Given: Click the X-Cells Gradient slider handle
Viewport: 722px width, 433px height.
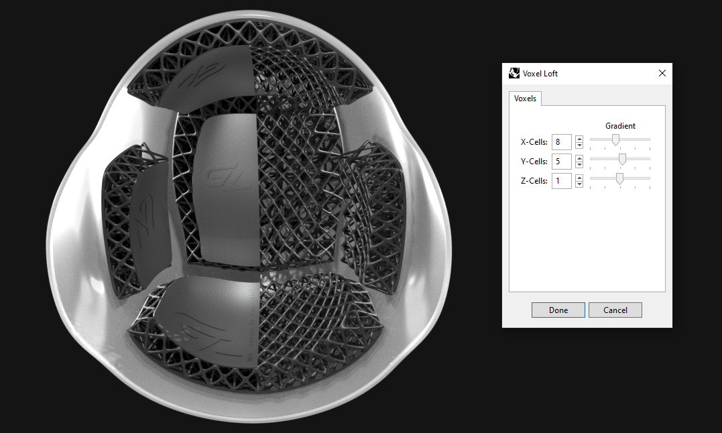Looking at the screenshot, I should coord(616,140).
